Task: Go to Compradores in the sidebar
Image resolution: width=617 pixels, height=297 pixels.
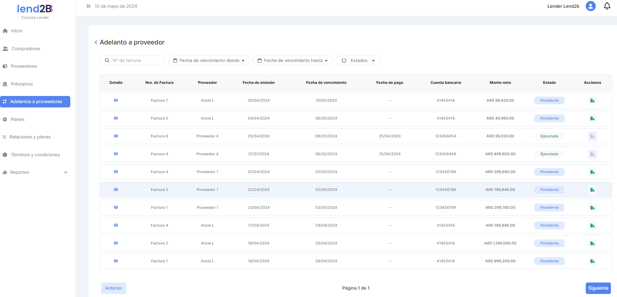Action: click(26, 49)
